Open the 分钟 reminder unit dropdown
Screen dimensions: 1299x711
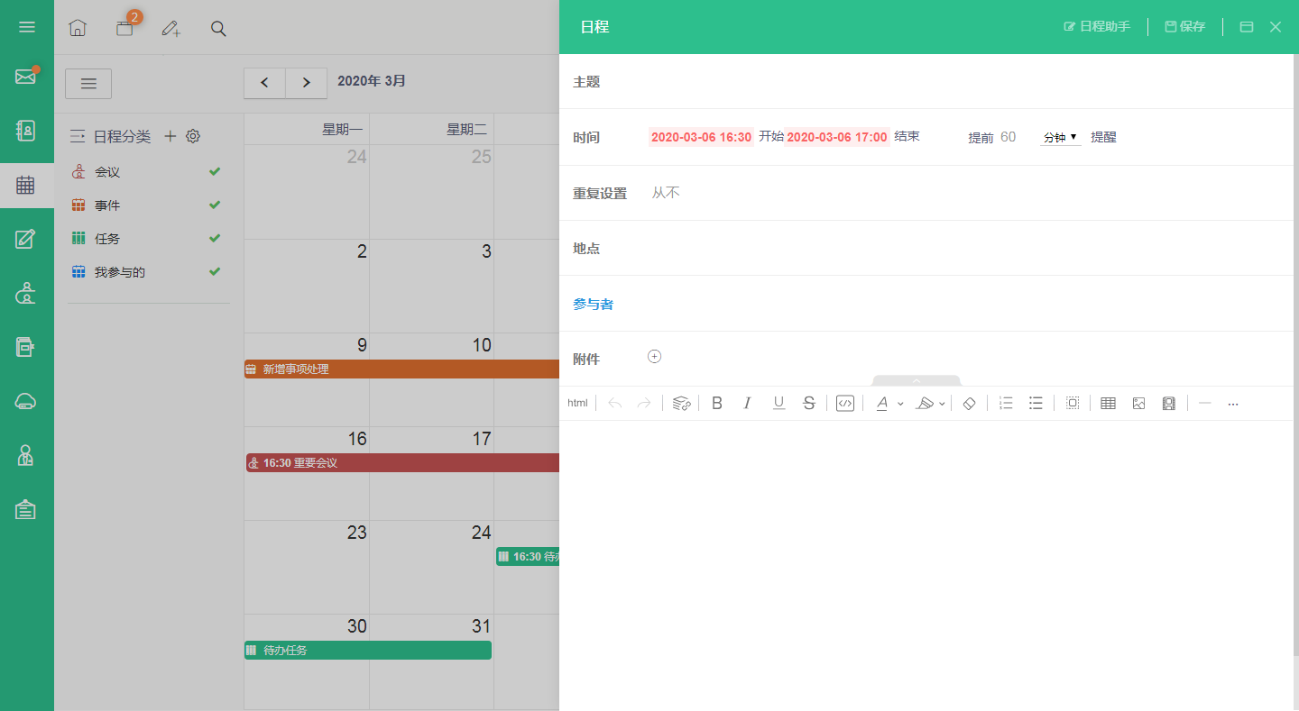coord(1061,137)
